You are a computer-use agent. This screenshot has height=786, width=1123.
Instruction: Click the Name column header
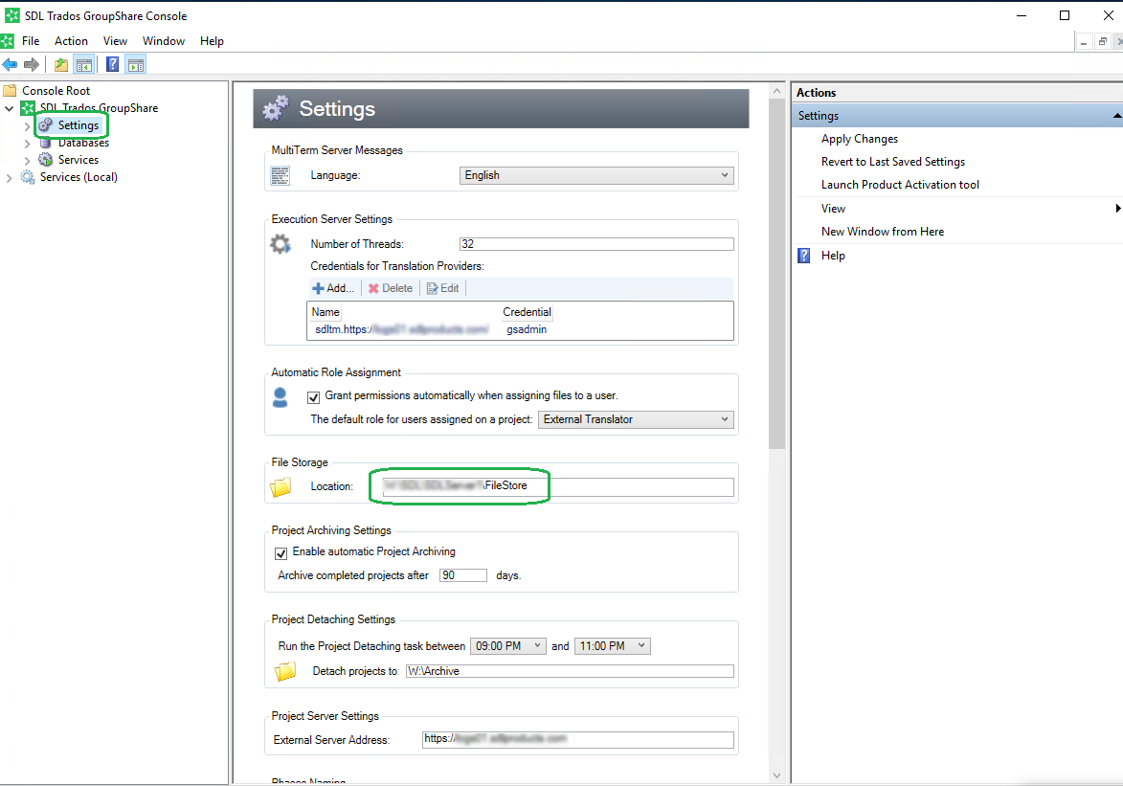326,312
